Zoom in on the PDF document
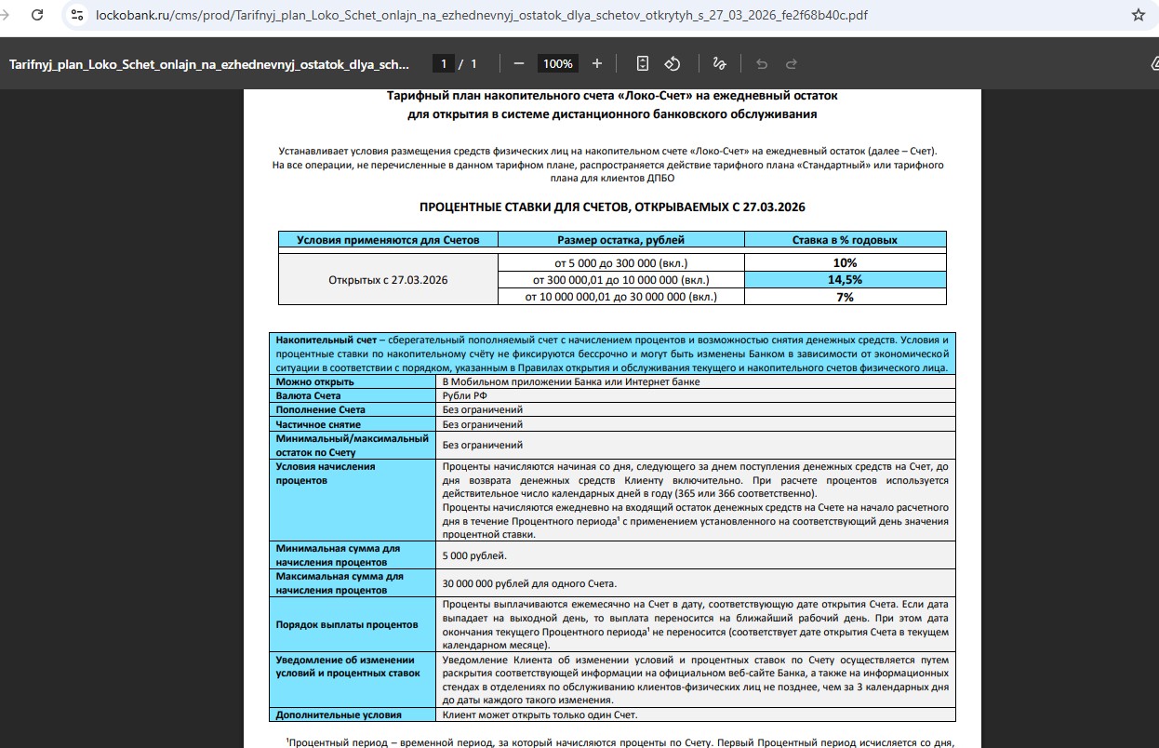The height and width of the screenshot is (748, 1159). (x=597, y=63)
